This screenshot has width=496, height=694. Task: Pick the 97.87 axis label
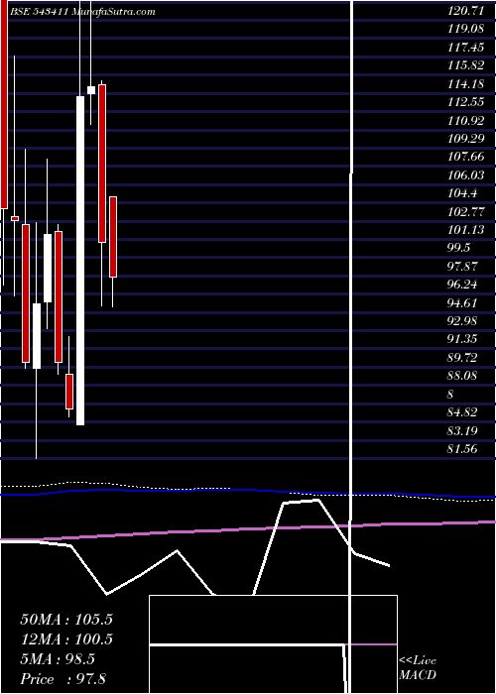pyautogui.click(x=463, y=267)
